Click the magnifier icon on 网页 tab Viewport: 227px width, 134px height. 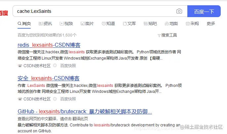pyautogui.click(x=19, y=23)
